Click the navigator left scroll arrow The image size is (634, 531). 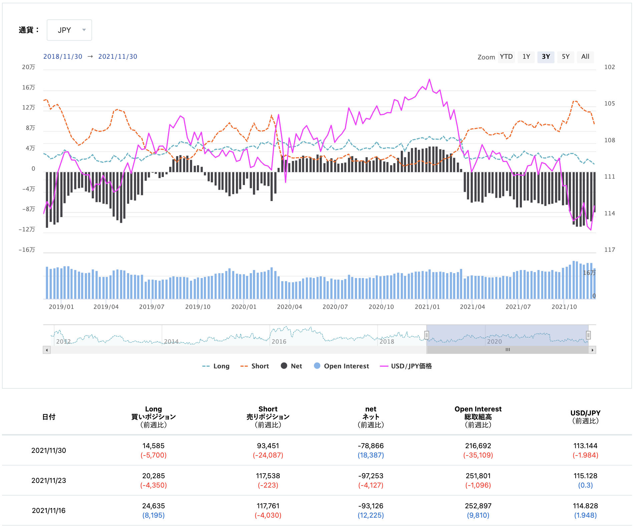coord(47,350)
